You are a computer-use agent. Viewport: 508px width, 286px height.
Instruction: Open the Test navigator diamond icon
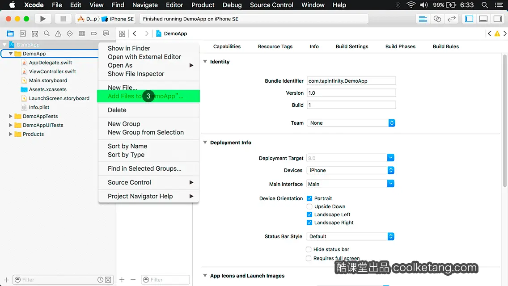70,34
